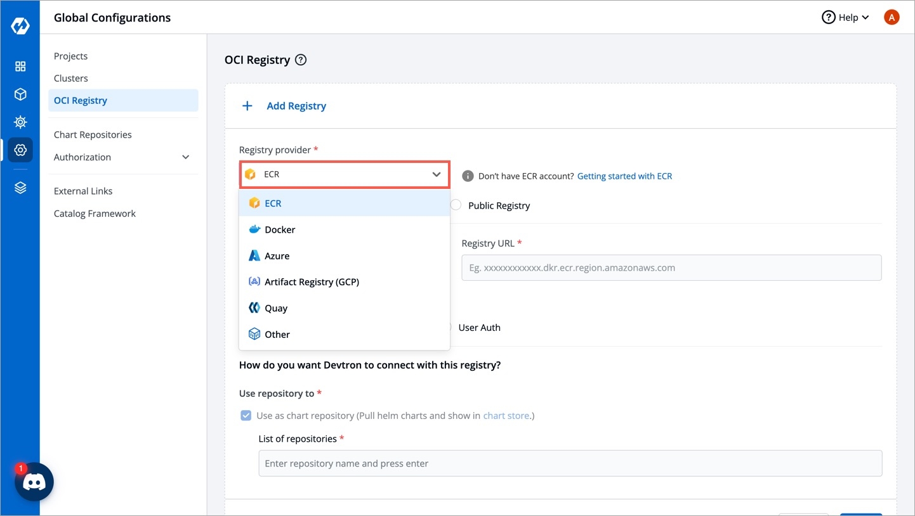Click the user avatar A icon

[891, 18]
